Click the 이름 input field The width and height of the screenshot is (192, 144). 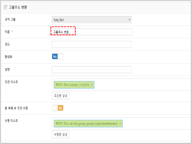[x=92, y=32]
